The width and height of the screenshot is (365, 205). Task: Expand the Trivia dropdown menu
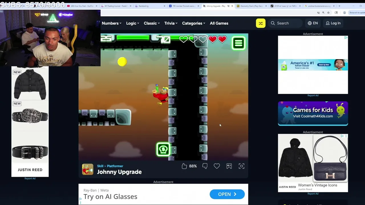171,23
